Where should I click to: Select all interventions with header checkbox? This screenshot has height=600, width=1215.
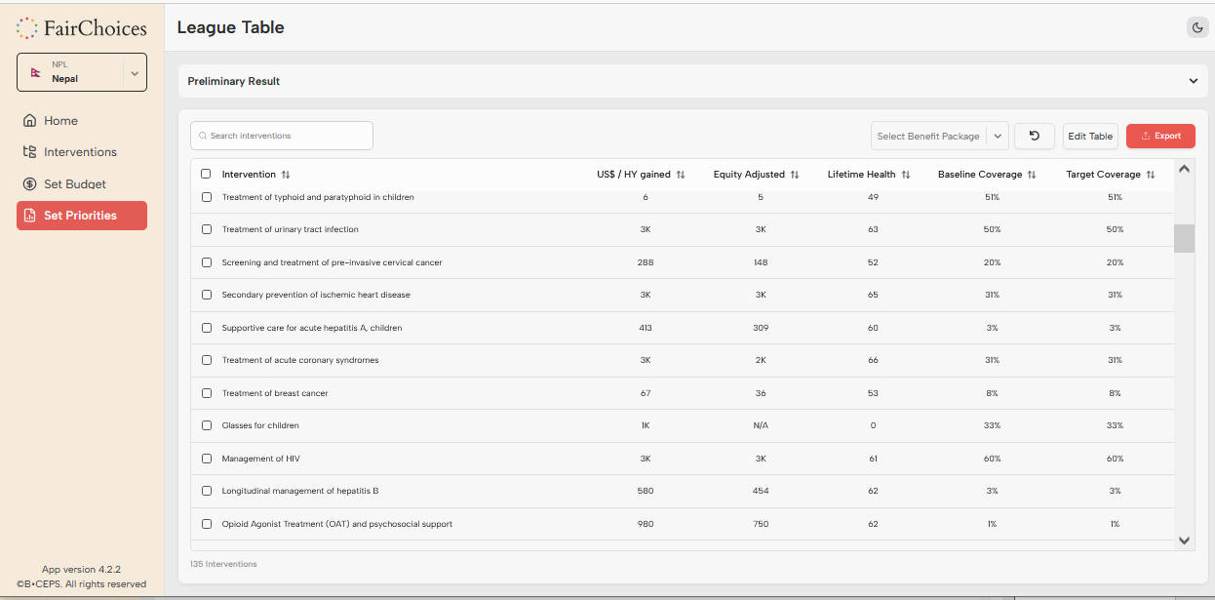point(206,175)
